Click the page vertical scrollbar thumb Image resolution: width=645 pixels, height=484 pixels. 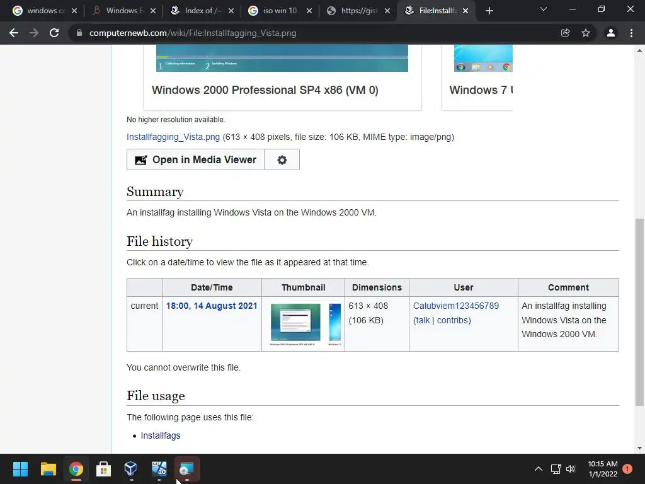click(639, 312)
